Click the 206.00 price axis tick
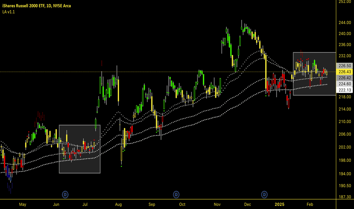 345,134
